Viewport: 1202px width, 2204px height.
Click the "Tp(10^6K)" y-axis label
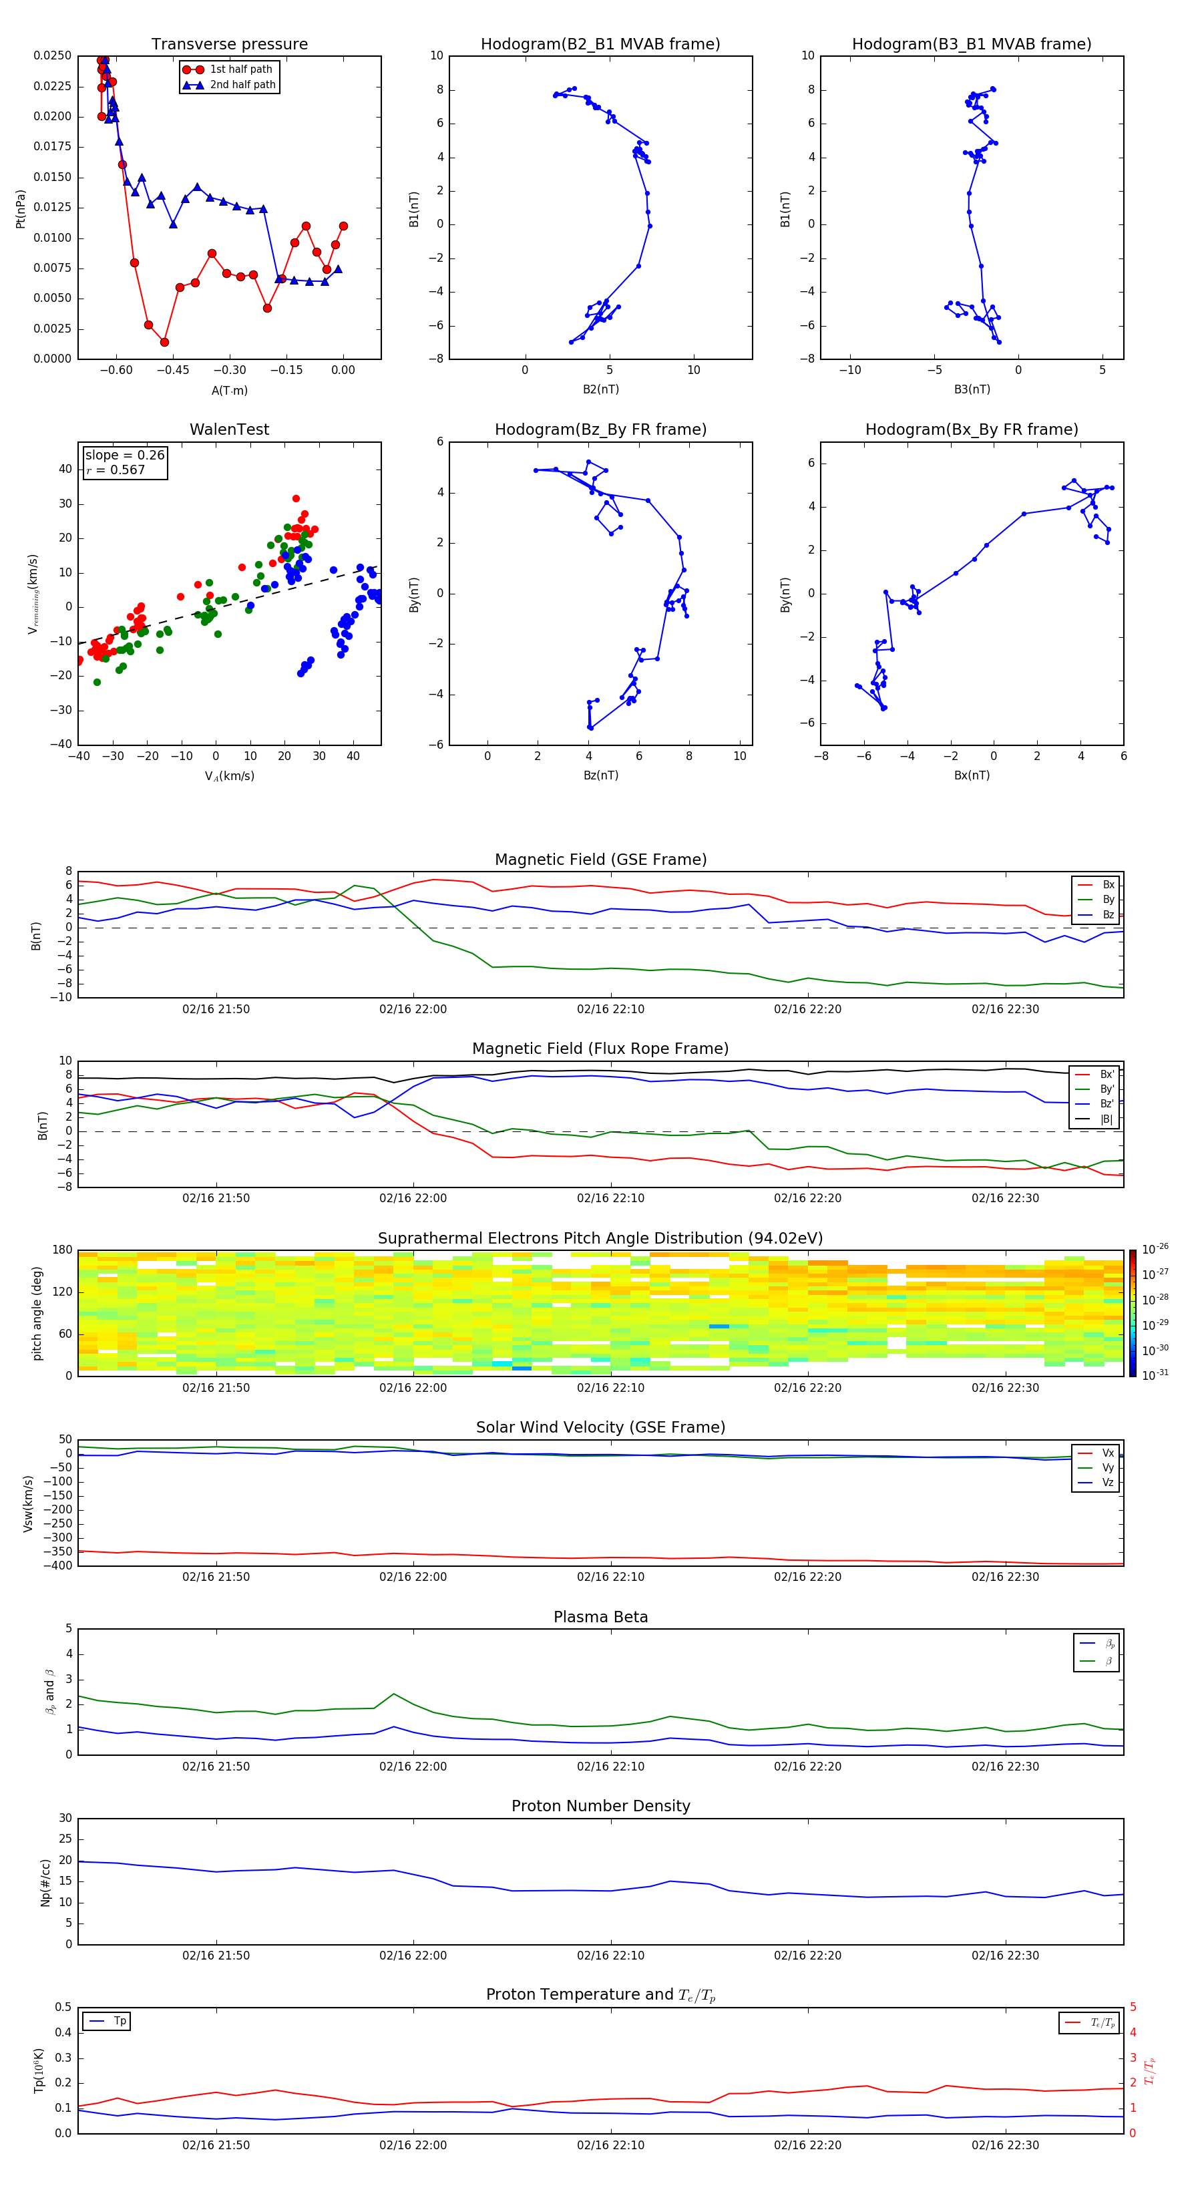tap(39, 2070)
